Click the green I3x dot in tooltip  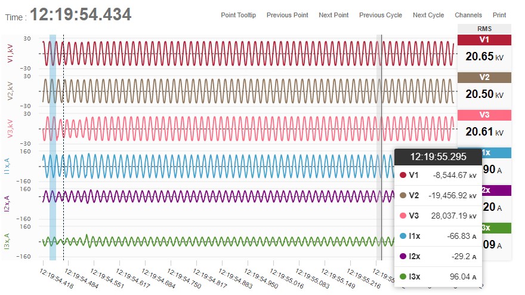click(x=403, y=276)
